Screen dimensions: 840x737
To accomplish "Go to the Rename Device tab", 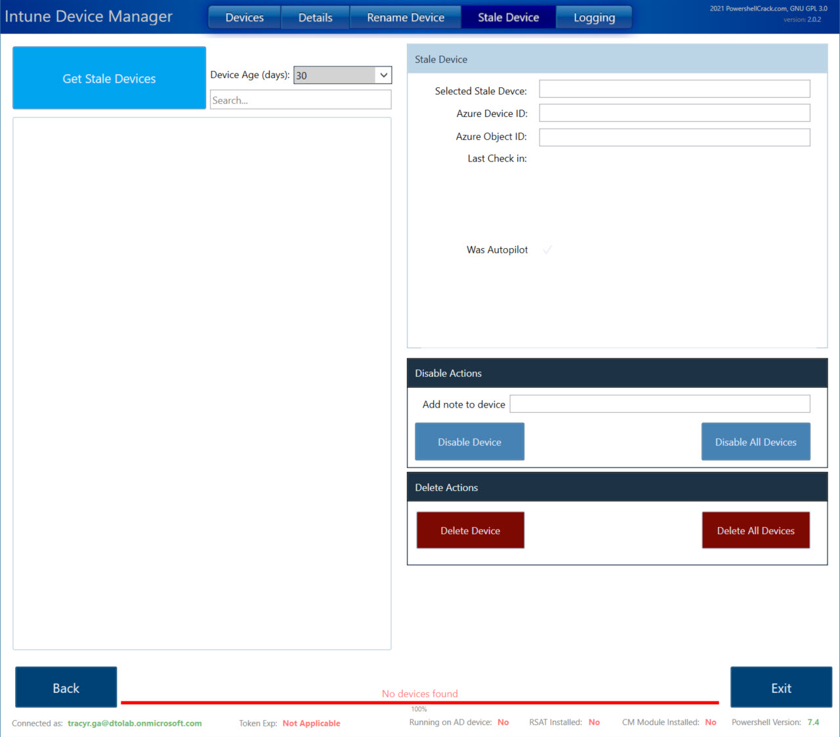I will click(x=406, y=17).
